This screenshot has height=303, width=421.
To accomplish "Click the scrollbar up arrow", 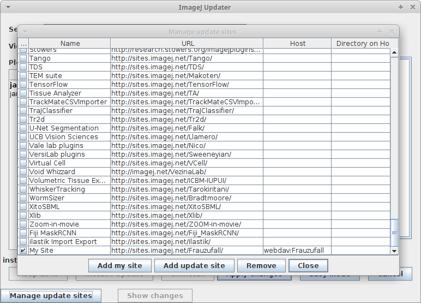I will pyautogui.click(x=394, y=52).
